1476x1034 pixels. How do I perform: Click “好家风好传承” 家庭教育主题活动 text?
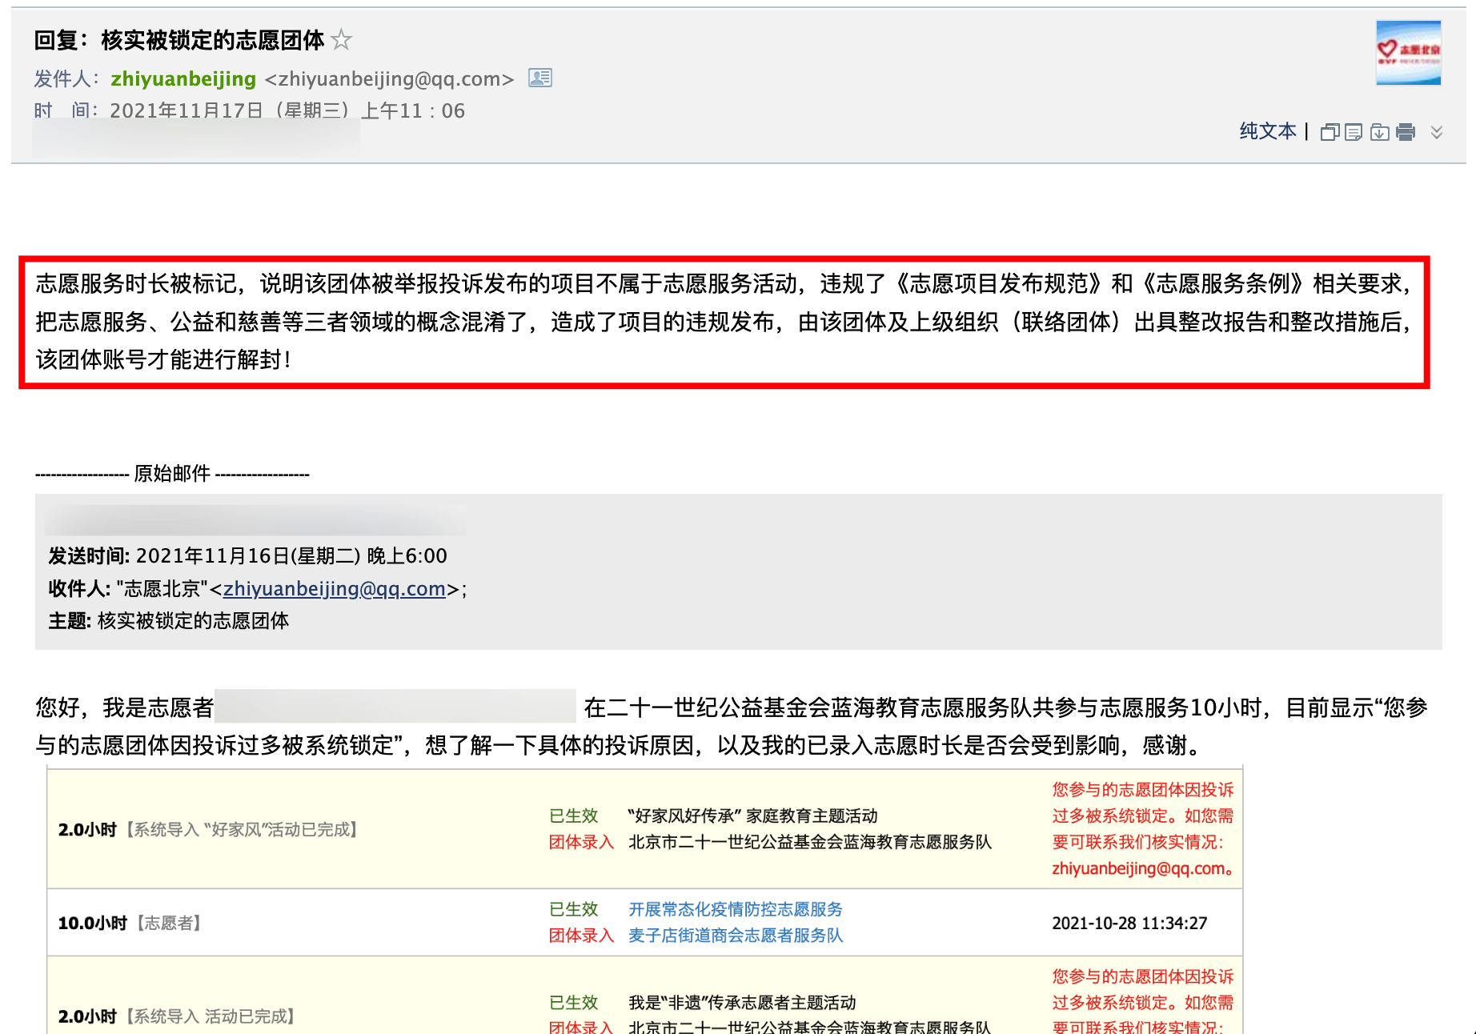point(752,816)
